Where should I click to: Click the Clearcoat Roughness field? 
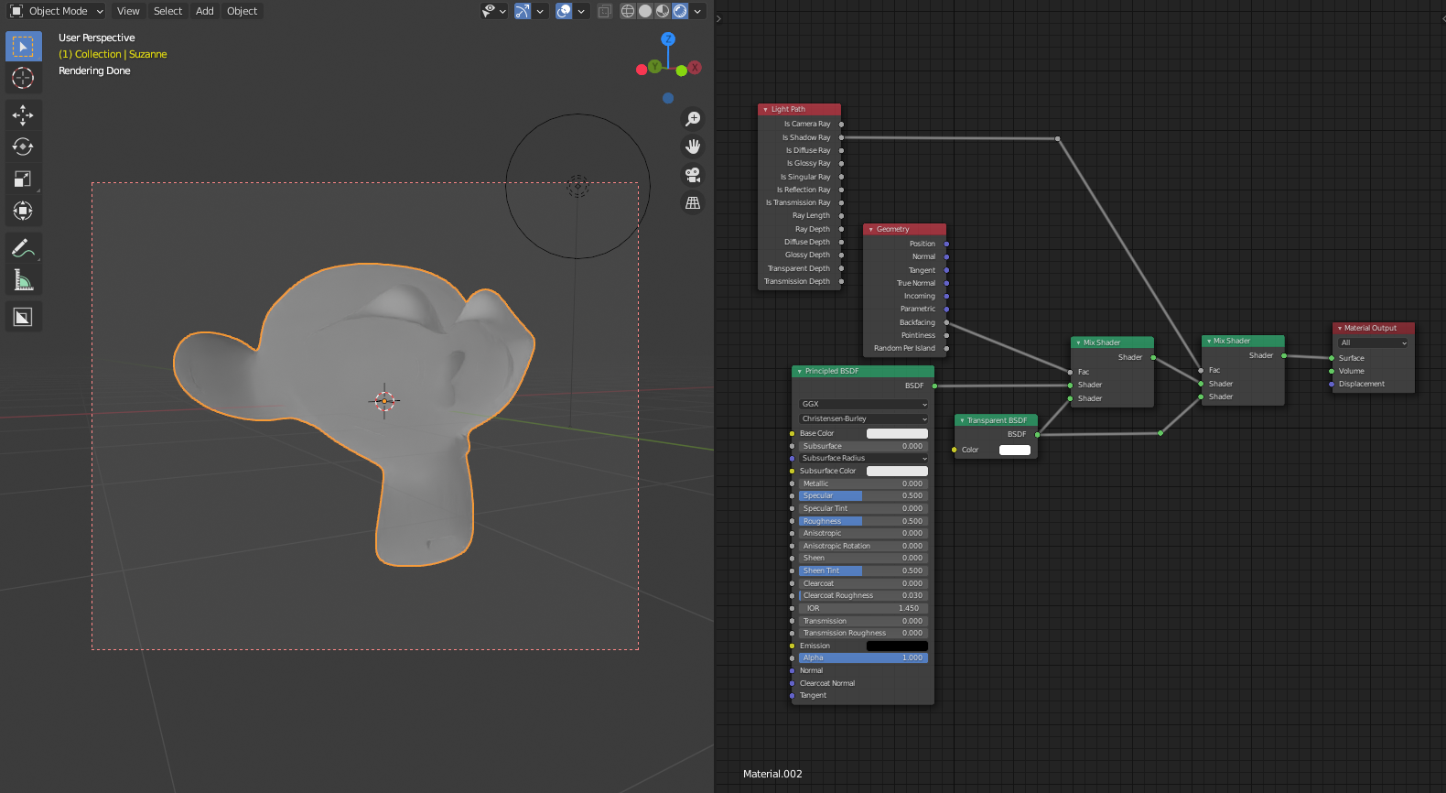tap(864, 595)
